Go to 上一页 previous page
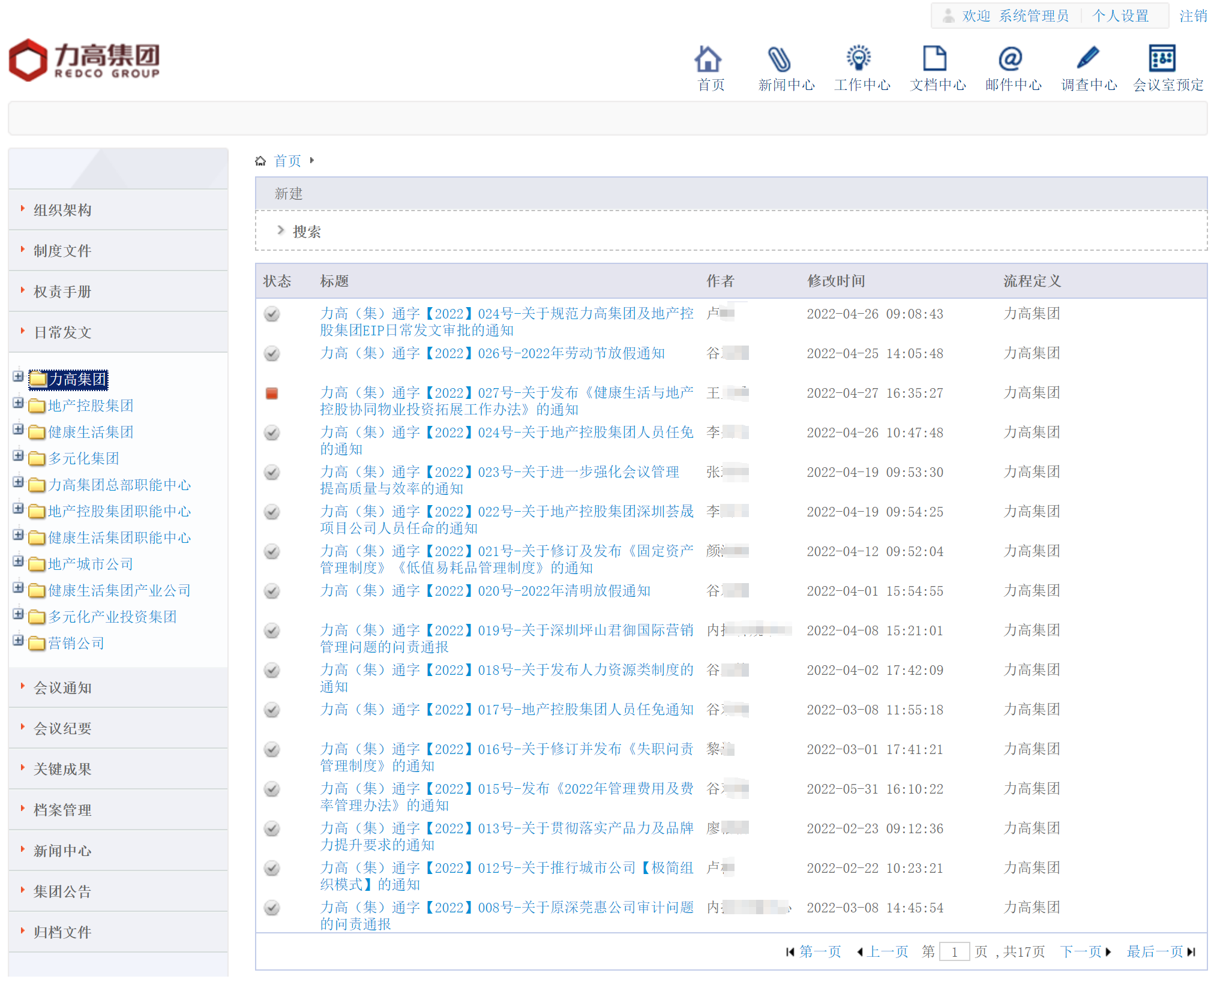1220x982 pixels. pyautogui.click(x=882, y=952)
